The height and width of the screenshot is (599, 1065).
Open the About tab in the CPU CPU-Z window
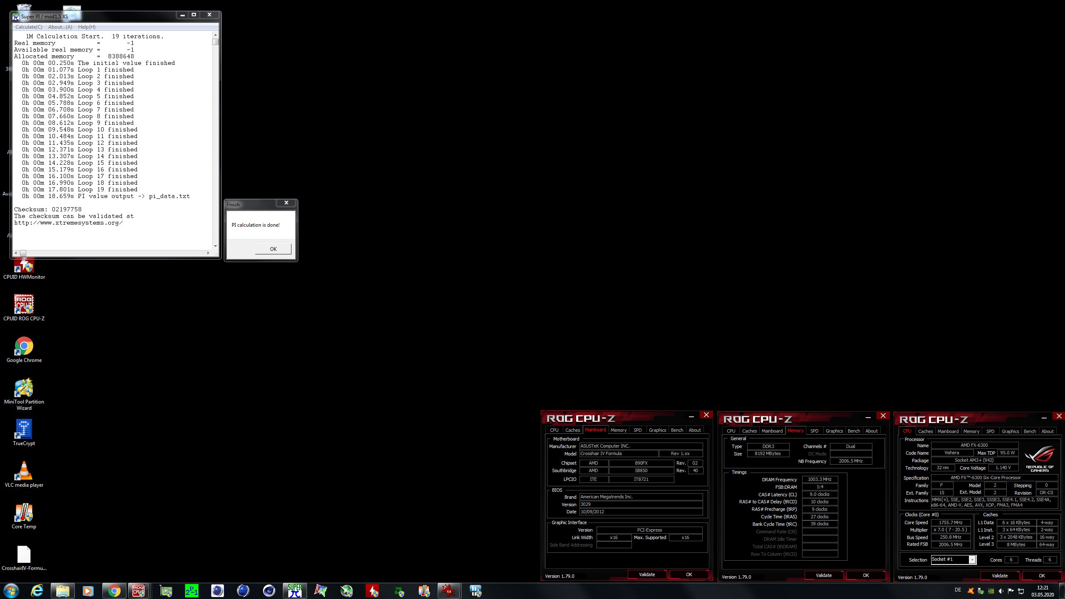point(1048,431)
